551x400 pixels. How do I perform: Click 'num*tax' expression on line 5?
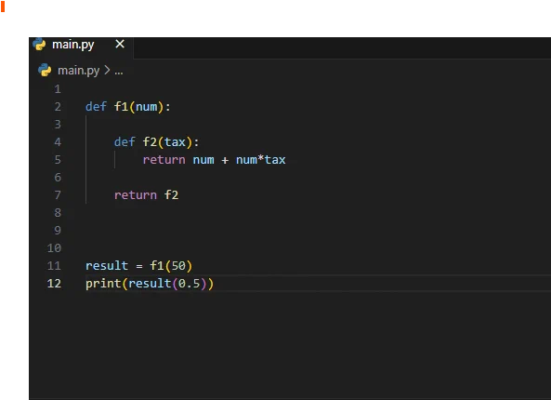click(x=261, y=160)
